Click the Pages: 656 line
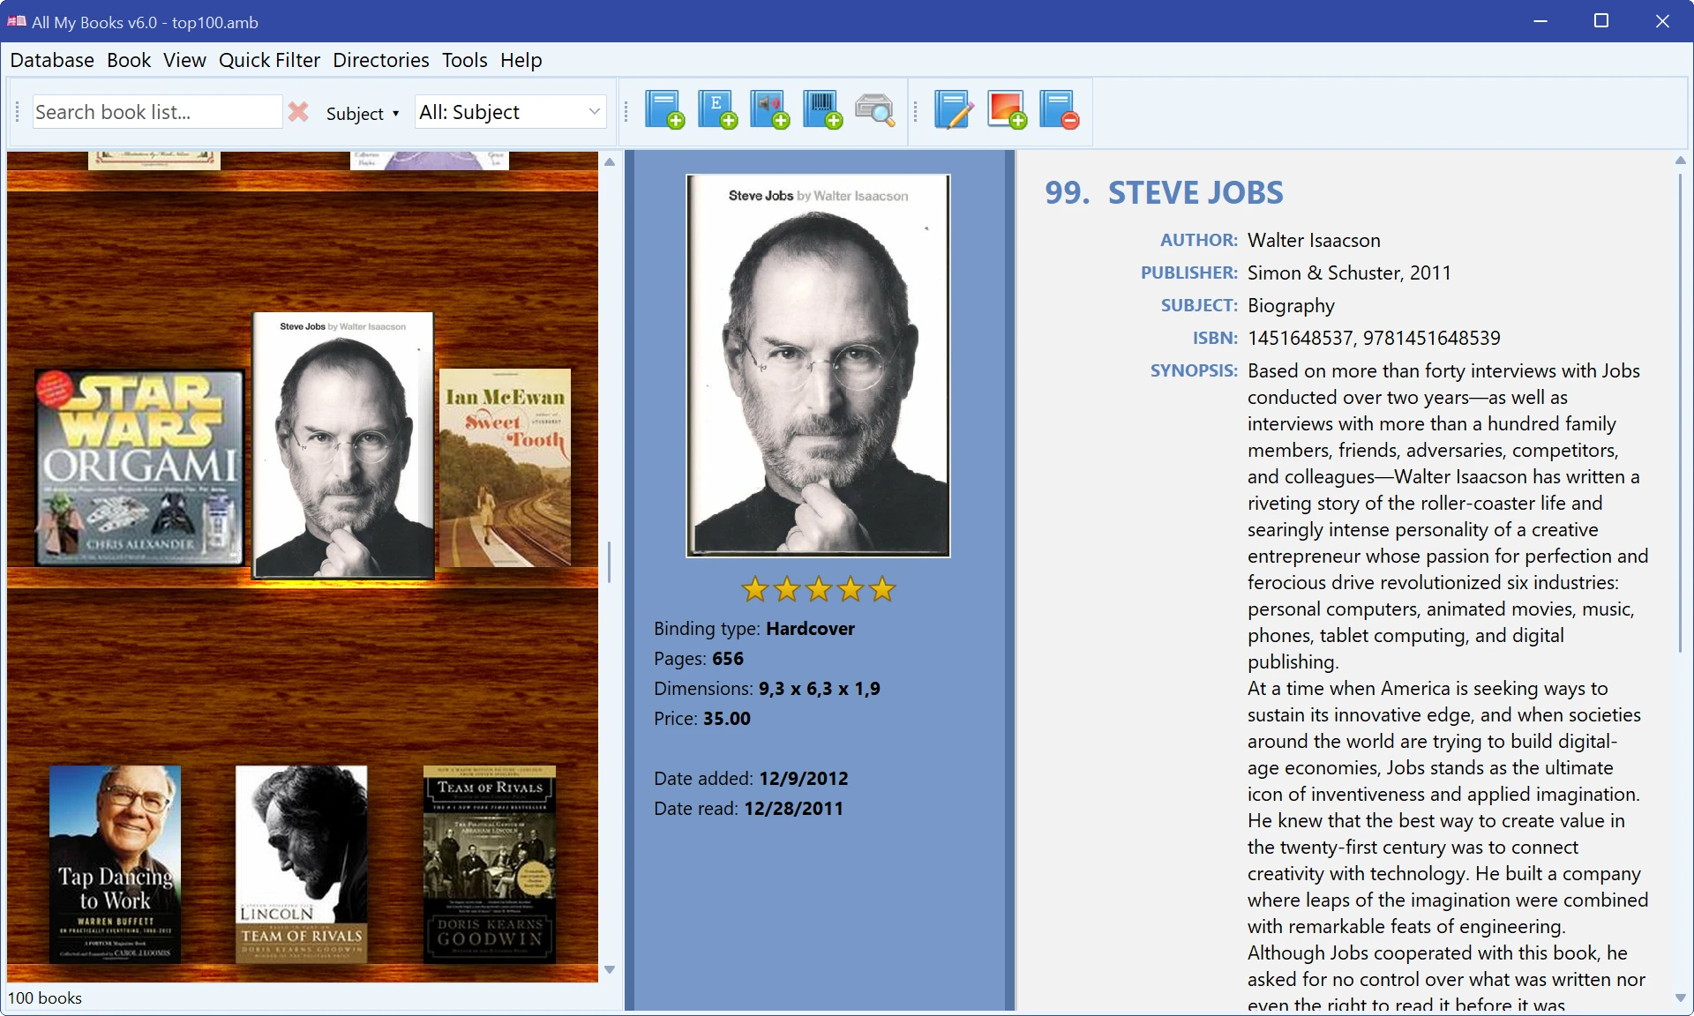 point(699,658)
